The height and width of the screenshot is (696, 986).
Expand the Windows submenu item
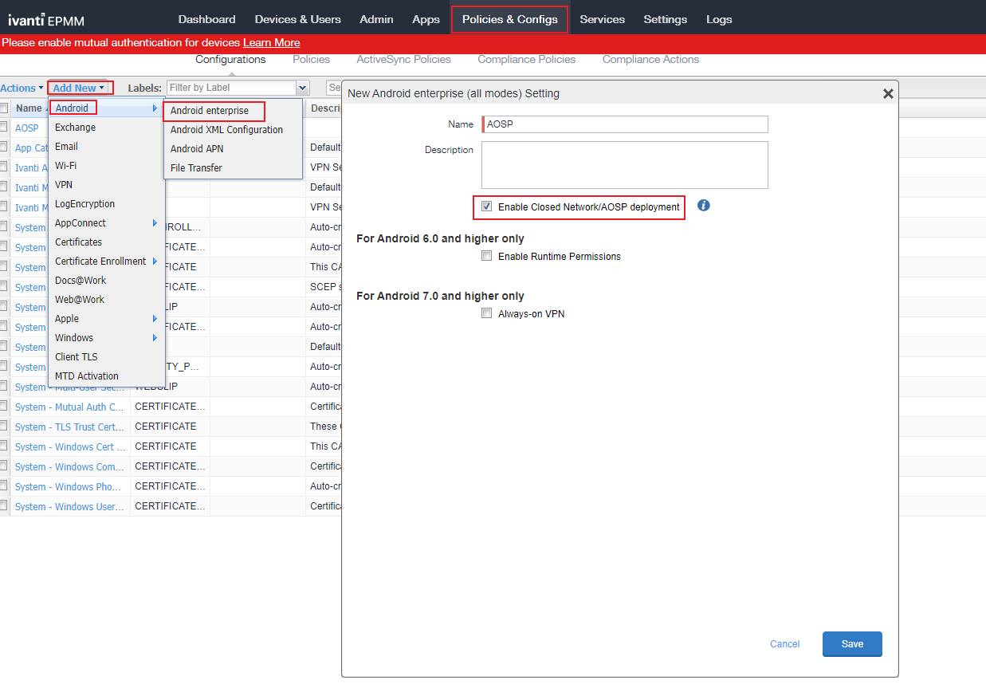(74, 338)
